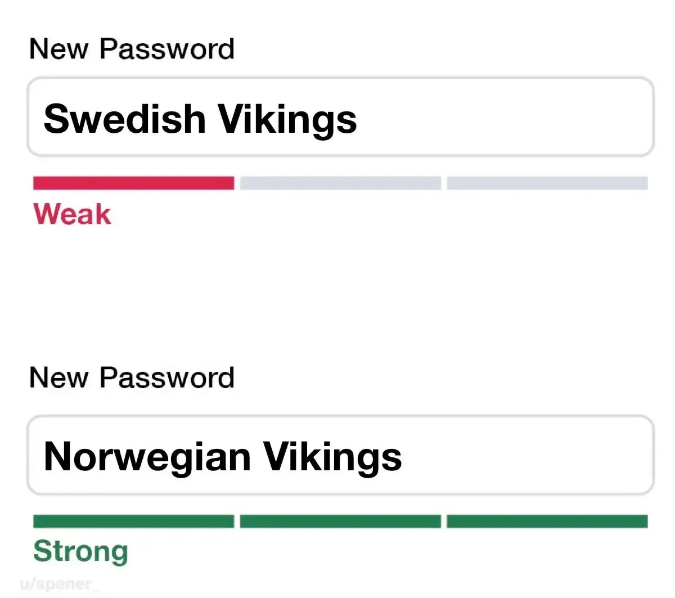Click the last gray segment of the Weak meter
The width and height of the screenshot is (675, 598).
pyautogui.click(x=547, y=183)
